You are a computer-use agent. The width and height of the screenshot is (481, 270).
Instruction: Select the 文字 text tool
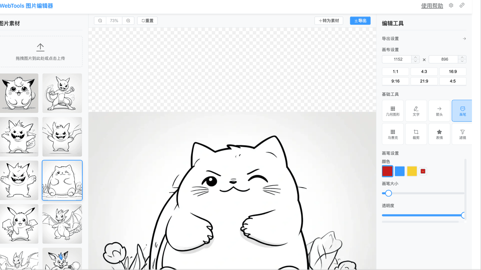416,111
